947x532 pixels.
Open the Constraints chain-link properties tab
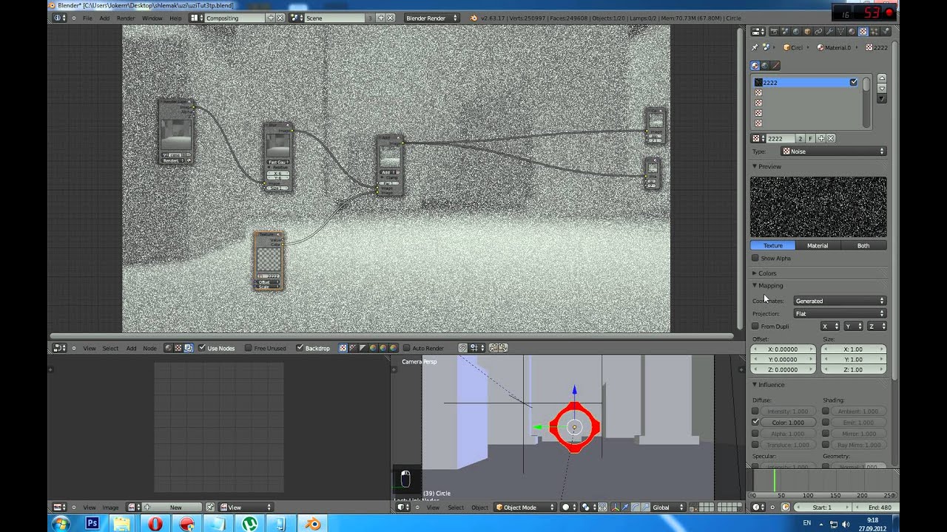click(818, 32)
